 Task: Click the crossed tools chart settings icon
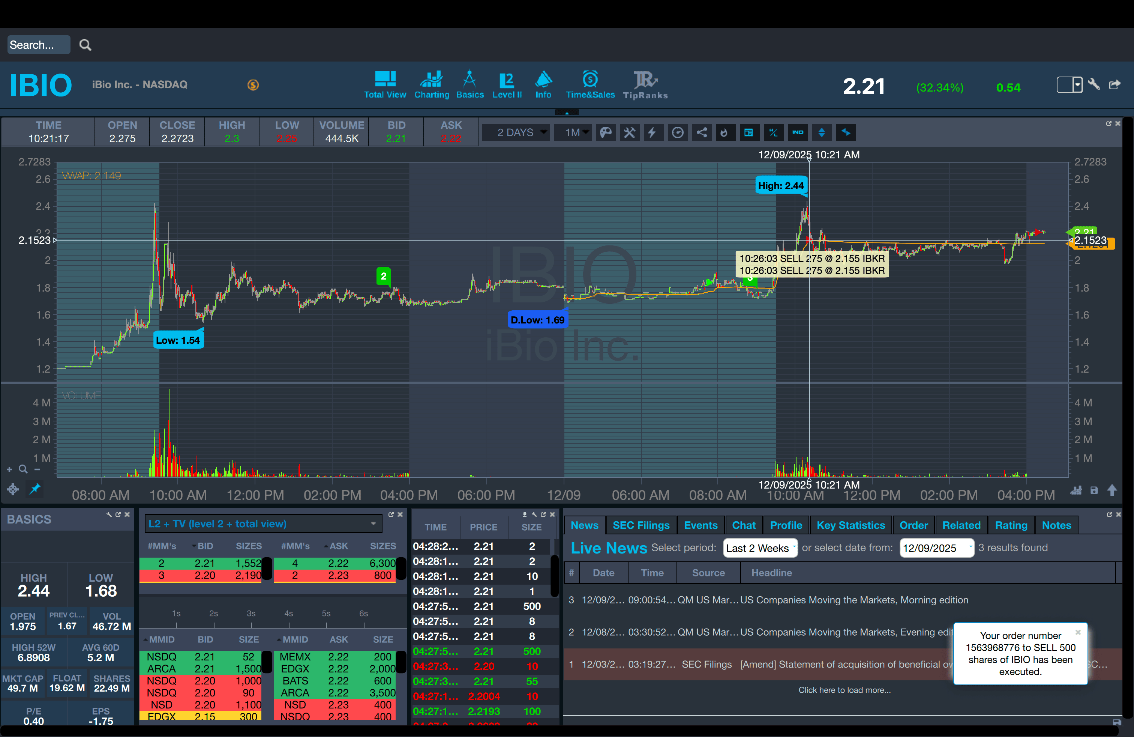[x=629, y=132]
